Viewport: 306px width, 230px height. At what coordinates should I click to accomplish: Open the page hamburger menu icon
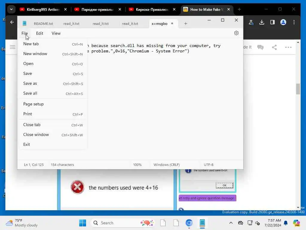point(13,47)
